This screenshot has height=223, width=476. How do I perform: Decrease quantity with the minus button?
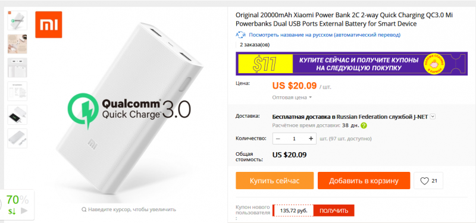278,139
